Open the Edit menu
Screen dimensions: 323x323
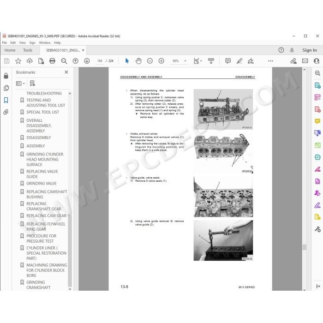pyautogui.click(x=13, y=42)
